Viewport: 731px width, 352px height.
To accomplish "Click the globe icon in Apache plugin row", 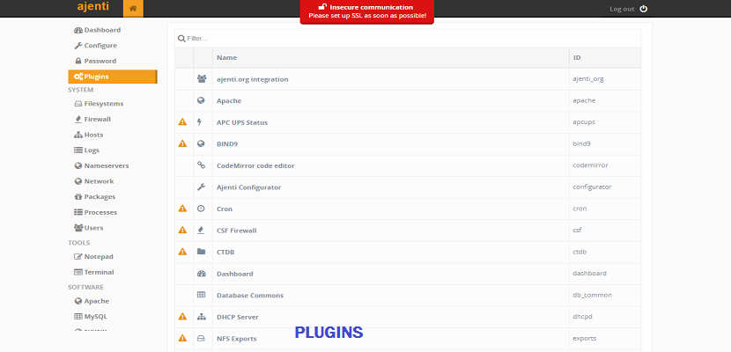I will tap(201, 100).
